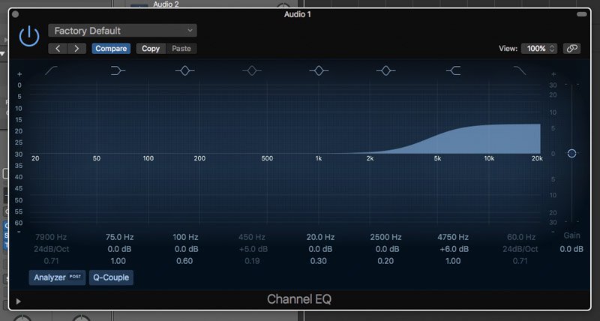The height and width of the screenshot is (321, 600).
Task: Toggle the low shelf band icon
Action: pyautogui.click(x=118, y=70)
